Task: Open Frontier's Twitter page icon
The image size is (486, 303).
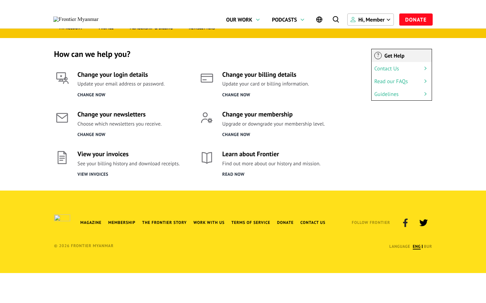Action: [x=424, y=223]
